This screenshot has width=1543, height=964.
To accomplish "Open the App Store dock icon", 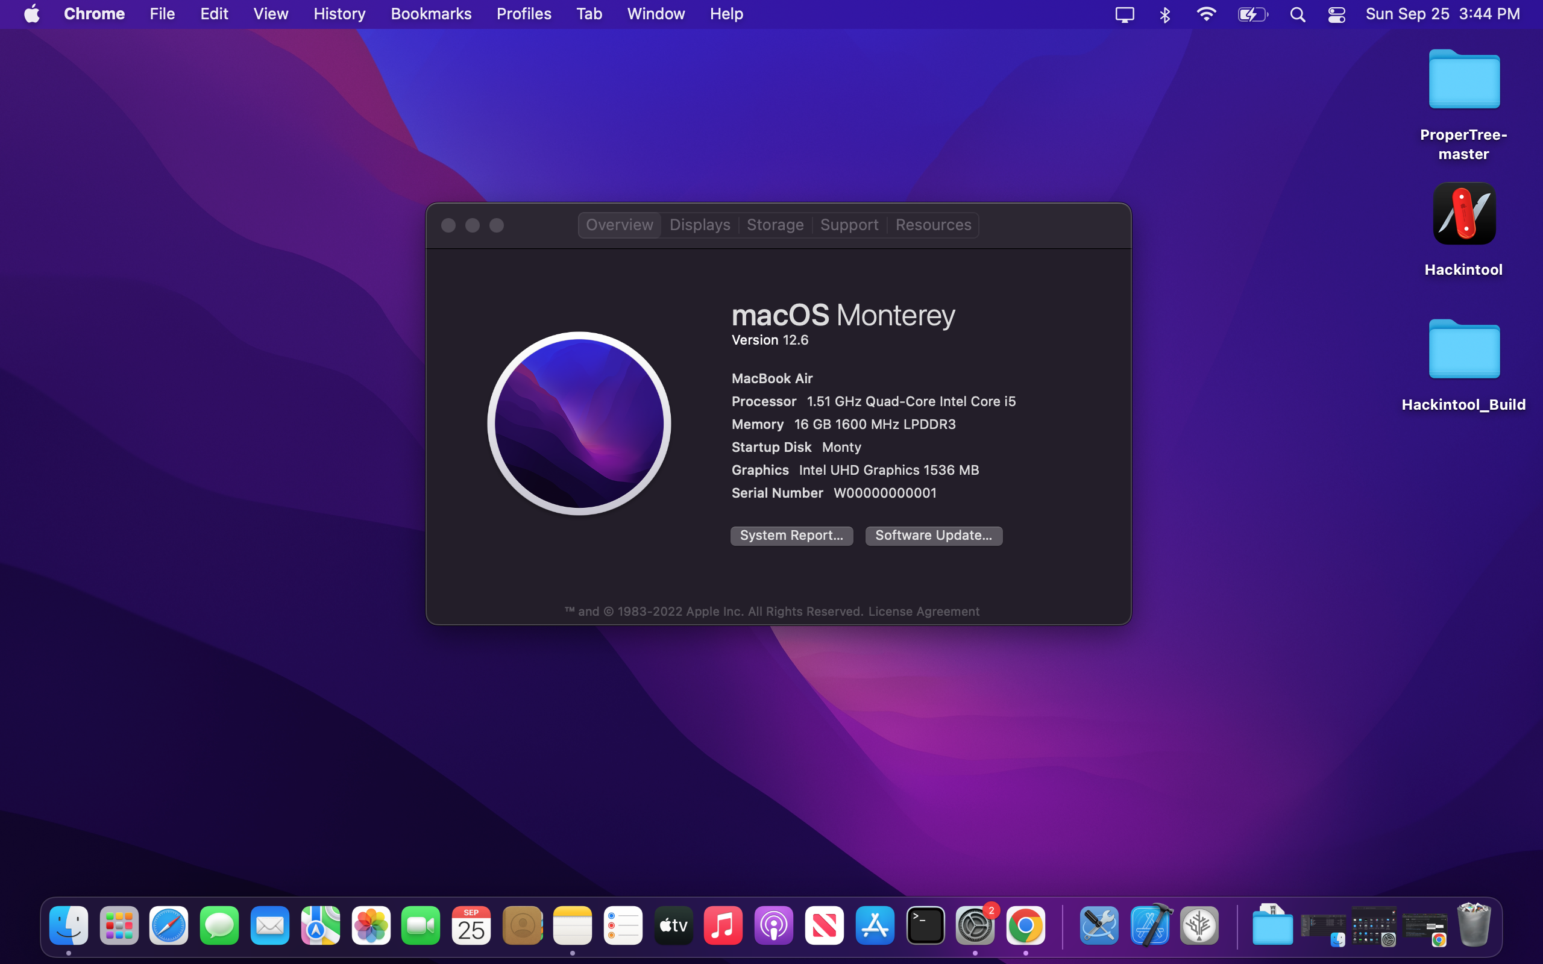I will (x=875, y=925).
